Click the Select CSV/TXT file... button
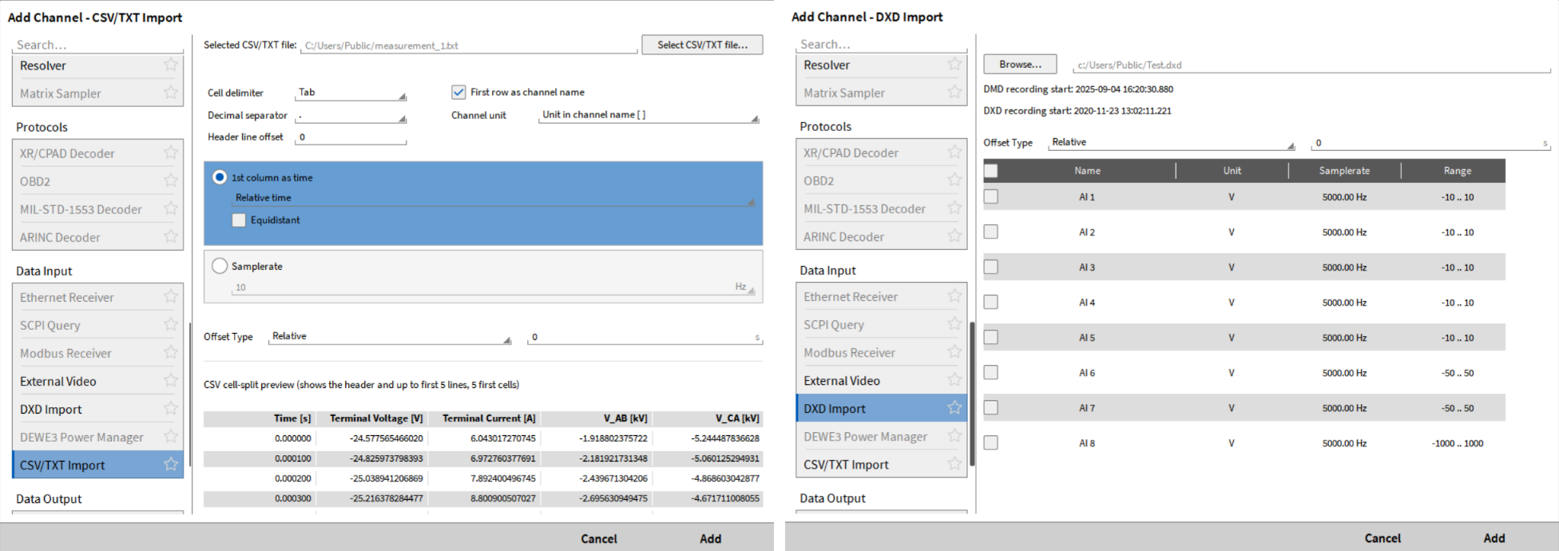The width and height of the screenshot is (1559, 551). (x=702, y=45)
